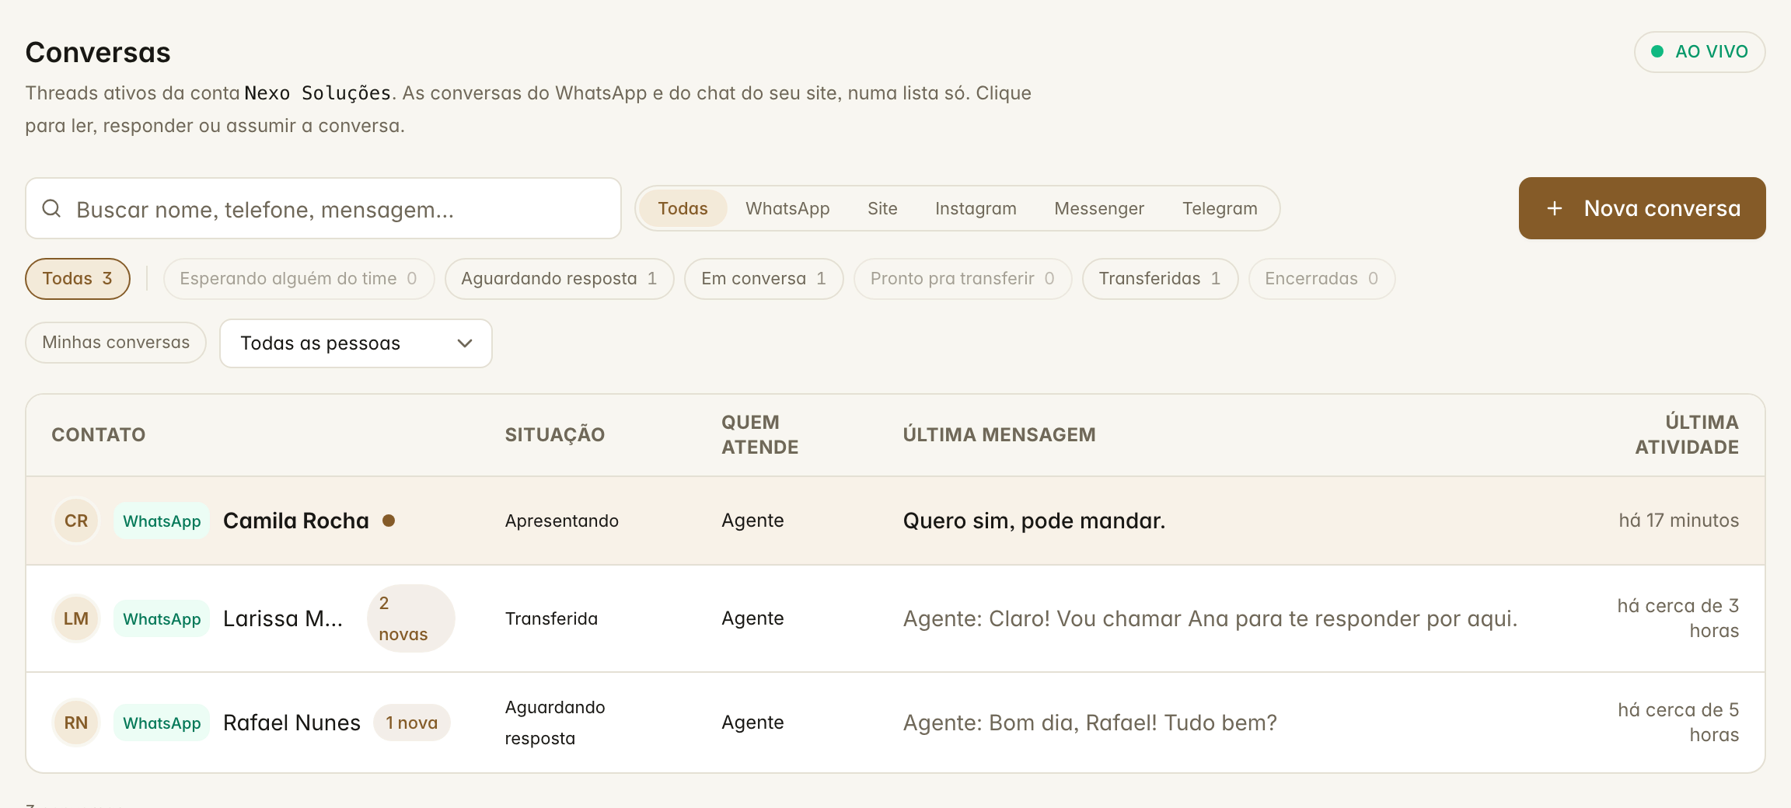Switch to the Messenger channel tab
Image resolution: width=1791 pixels, height=808 pixels.
tap(1099, 208)
